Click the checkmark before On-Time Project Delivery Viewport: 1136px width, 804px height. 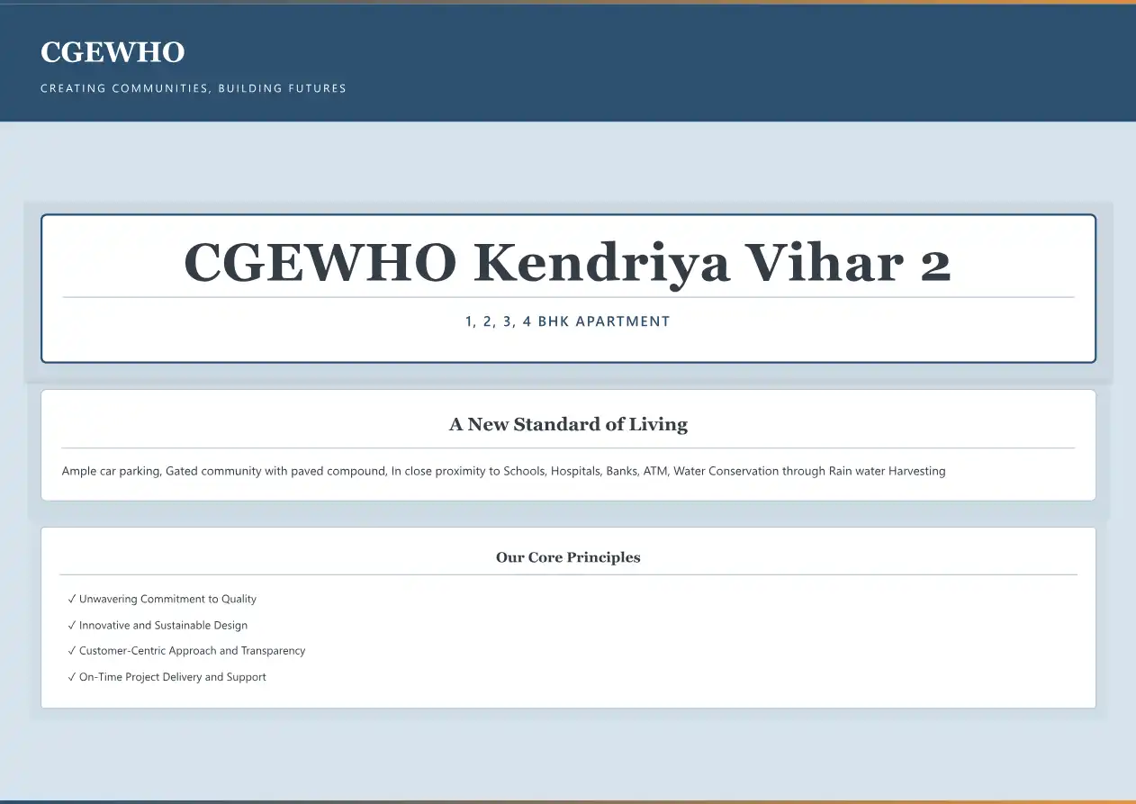(71, 677)
